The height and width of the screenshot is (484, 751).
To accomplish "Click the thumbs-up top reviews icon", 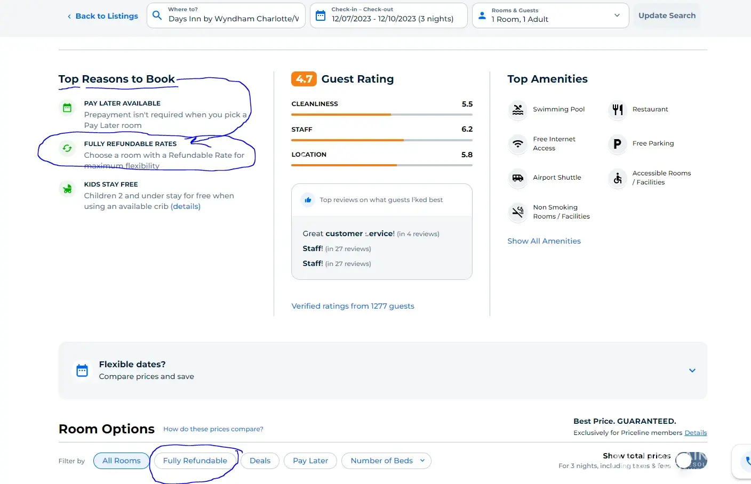I will pos(308,200).
